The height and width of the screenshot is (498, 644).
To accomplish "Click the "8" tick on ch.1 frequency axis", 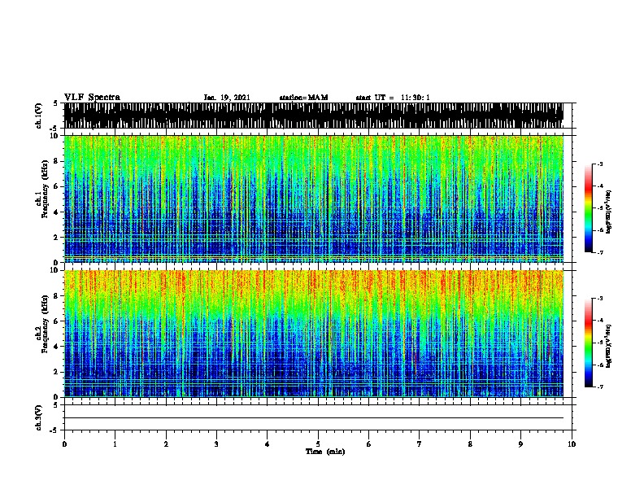I will (x=56, y=161).
